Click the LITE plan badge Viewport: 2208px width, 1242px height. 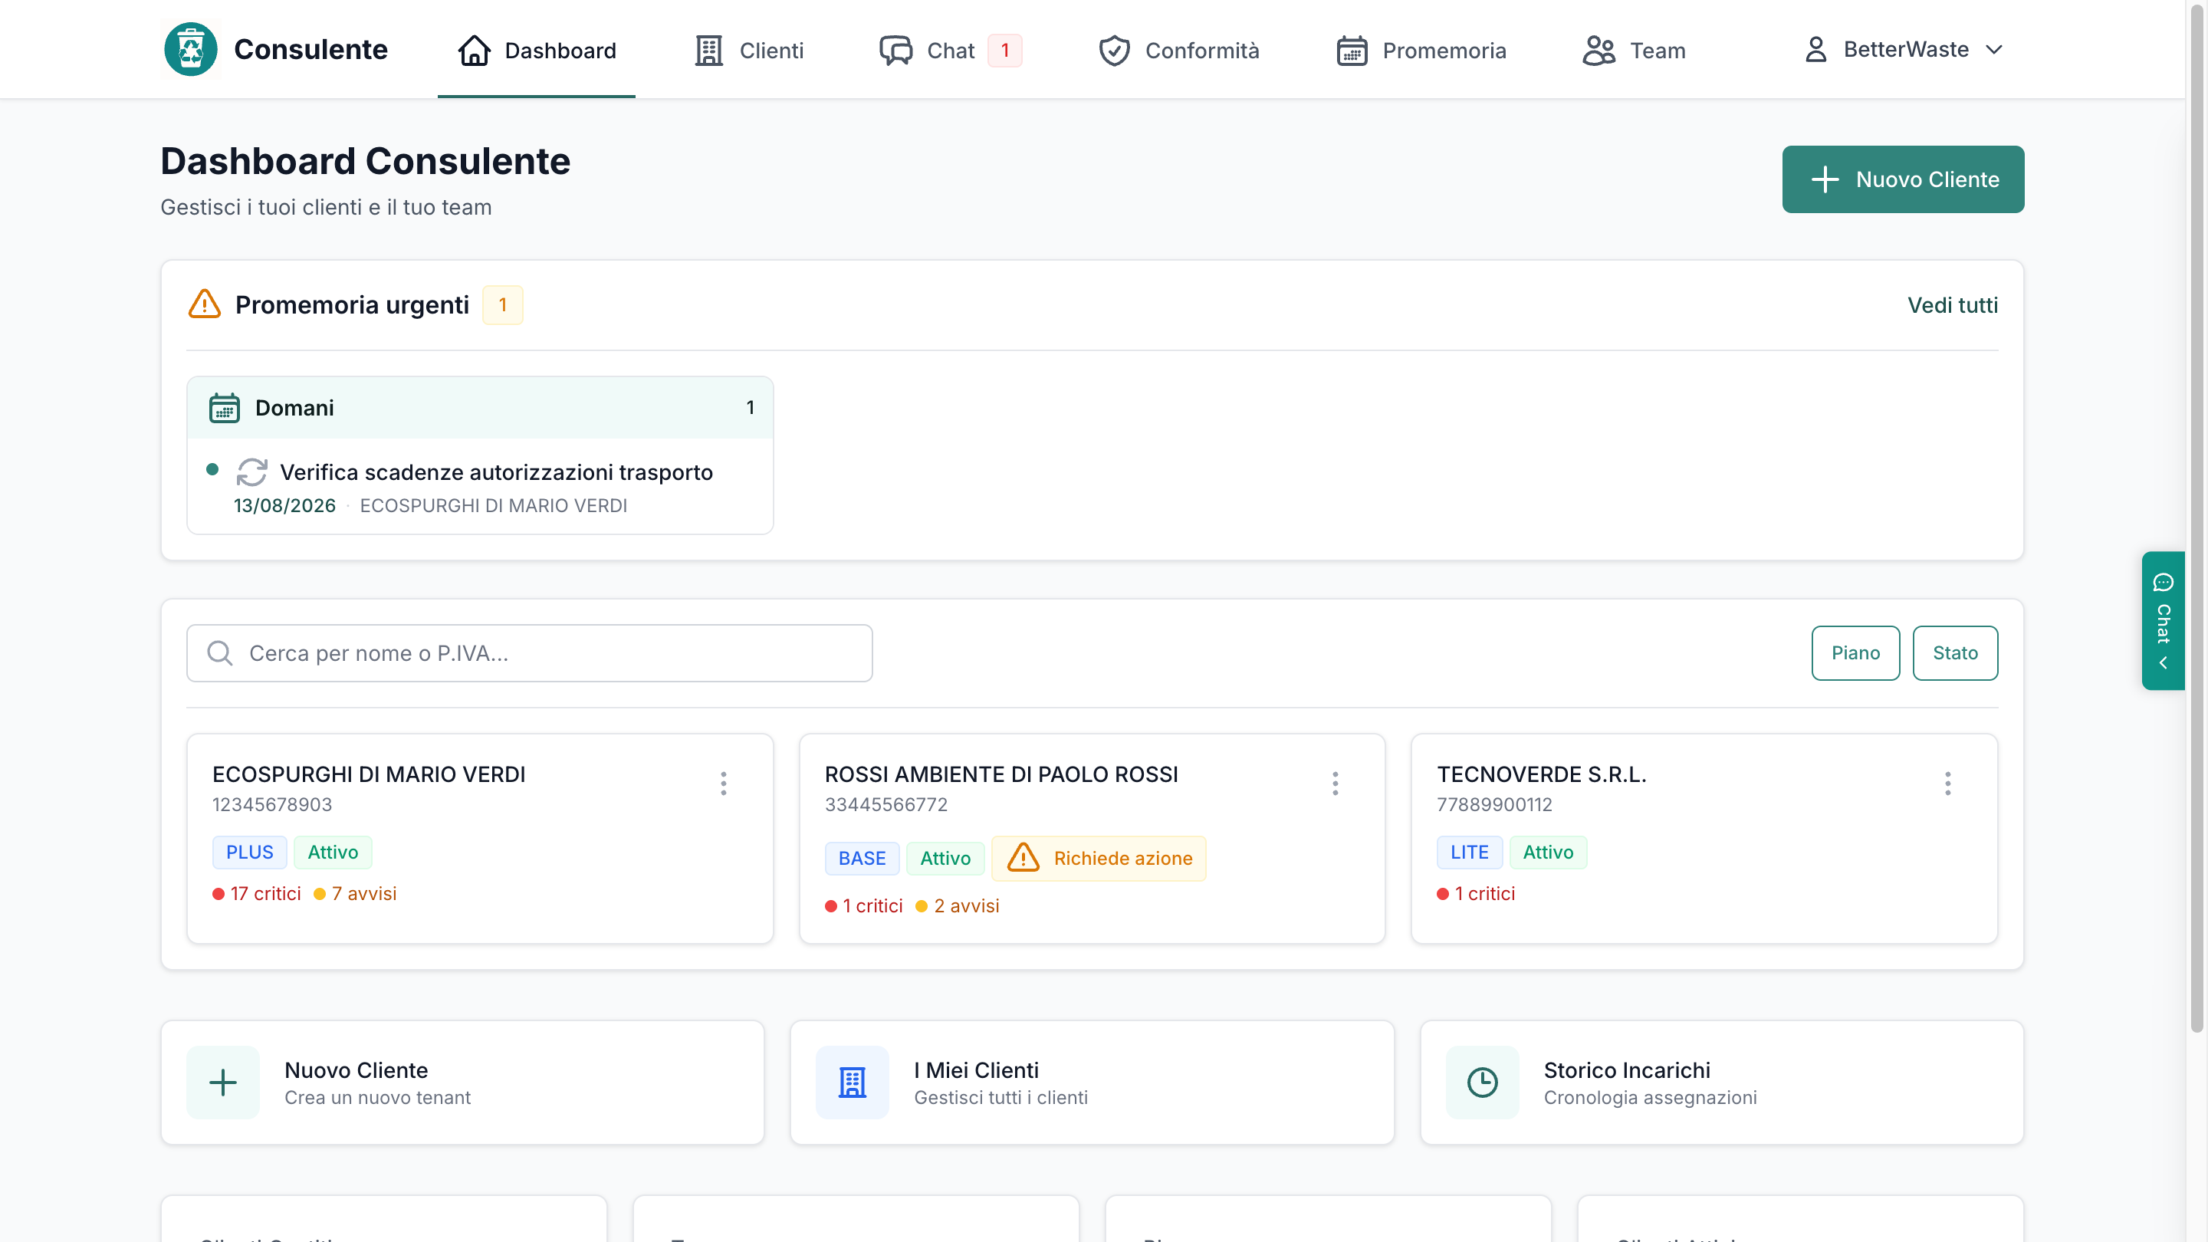tap(1469, 852)
